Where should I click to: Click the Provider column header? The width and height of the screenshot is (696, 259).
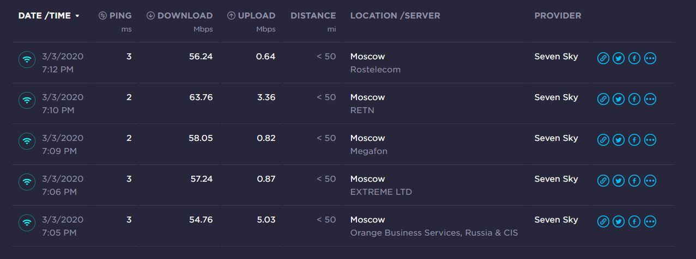[558, 16]
